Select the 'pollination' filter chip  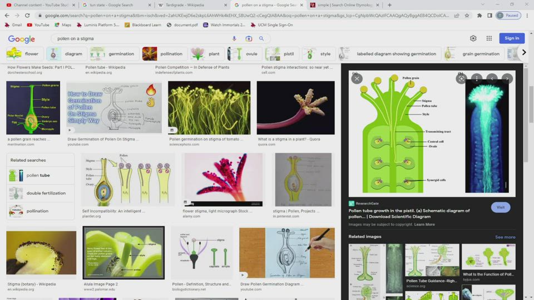tap(165, 54)
